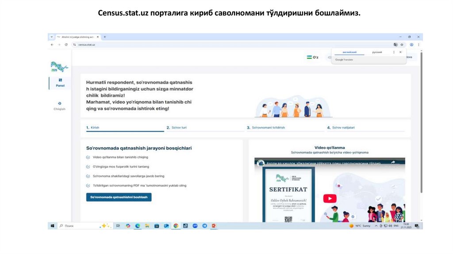Open File Explorer from the taskbar
Screen dimensions: 453x254
[x=147, y=226]
